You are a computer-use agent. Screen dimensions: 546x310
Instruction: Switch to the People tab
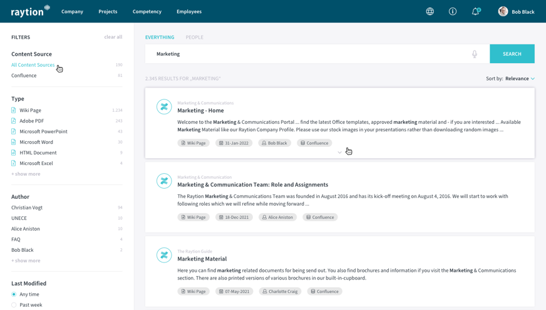pos(194,37)
